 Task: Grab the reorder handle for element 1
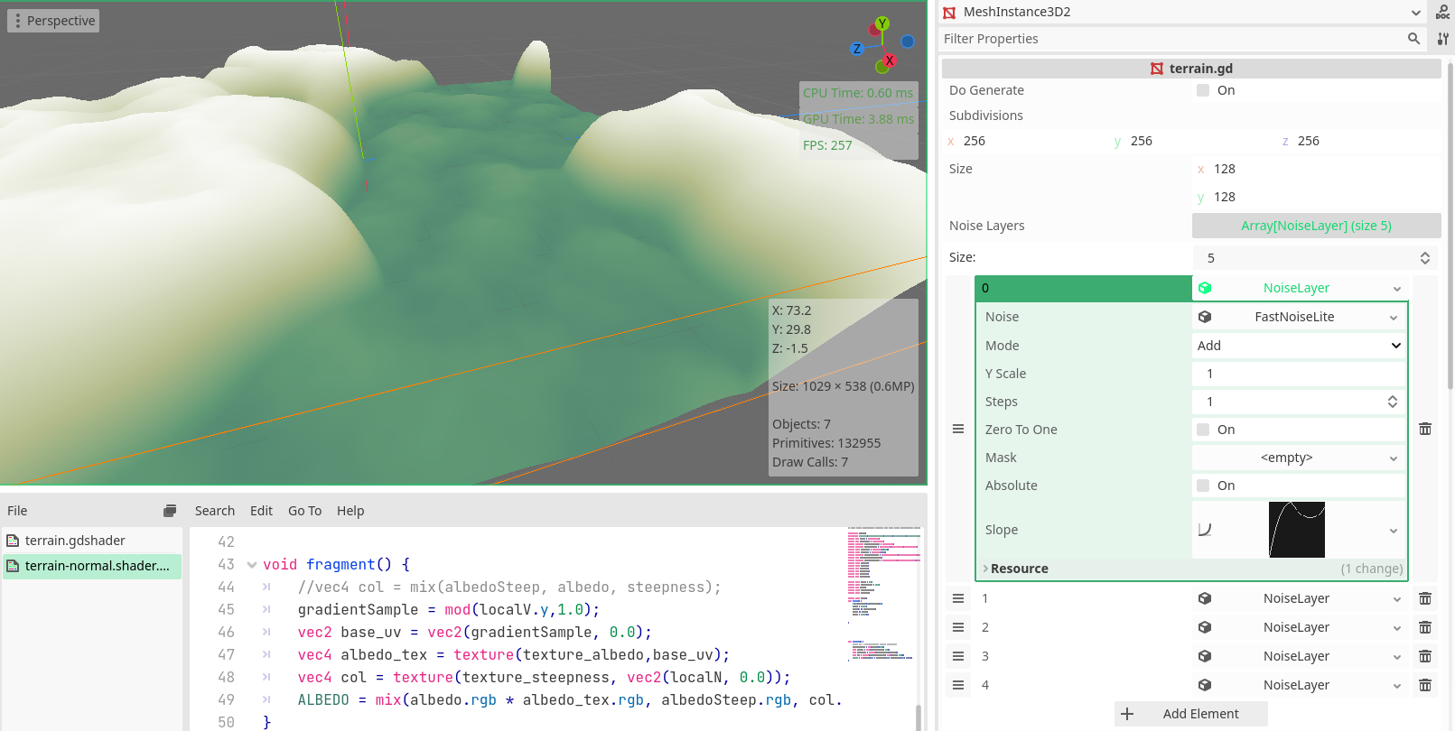pos(958,598)
